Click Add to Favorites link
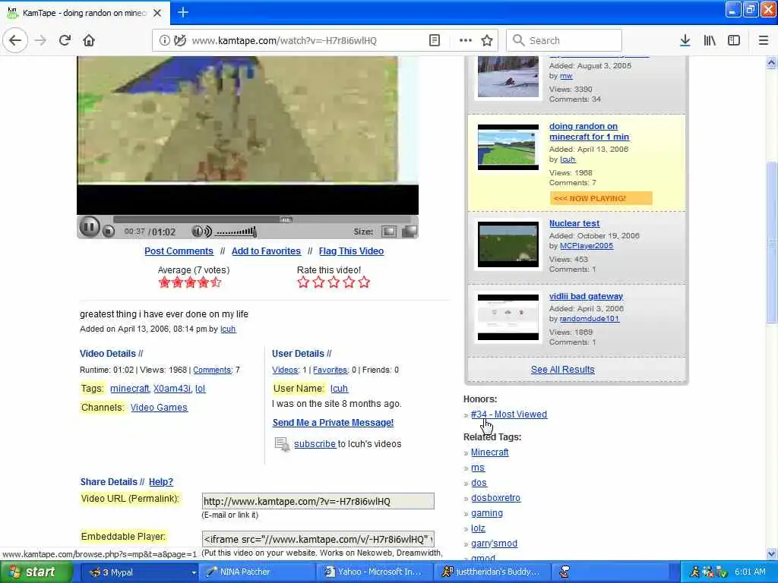The width and height of the screenshot is (778, 583). (x=266, y=251)
